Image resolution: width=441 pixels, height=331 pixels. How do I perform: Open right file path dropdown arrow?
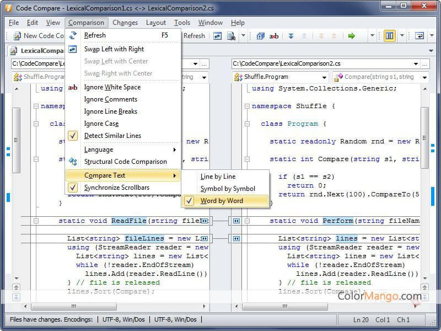(x=416, y=64)
